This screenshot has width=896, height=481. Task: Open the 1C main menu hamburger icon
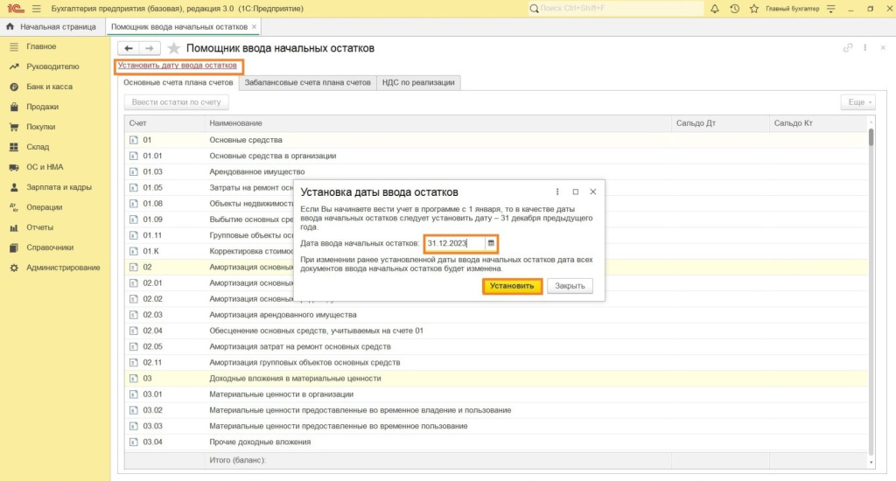coord(36,9)
